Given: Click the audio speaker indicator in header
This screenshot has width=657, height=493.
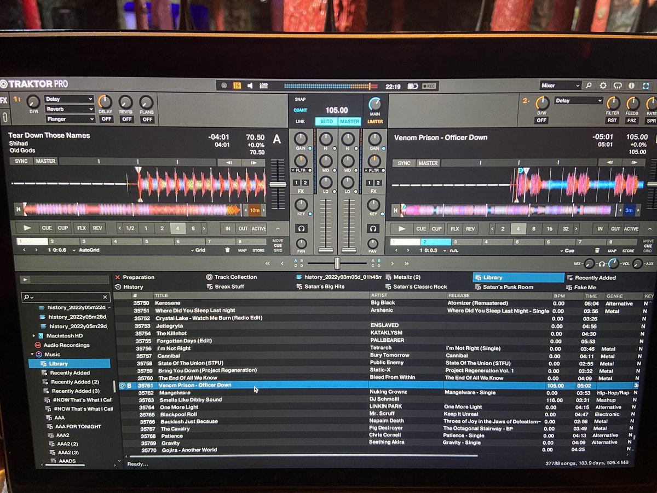Looking at the screenshot, I should (250, 85).
